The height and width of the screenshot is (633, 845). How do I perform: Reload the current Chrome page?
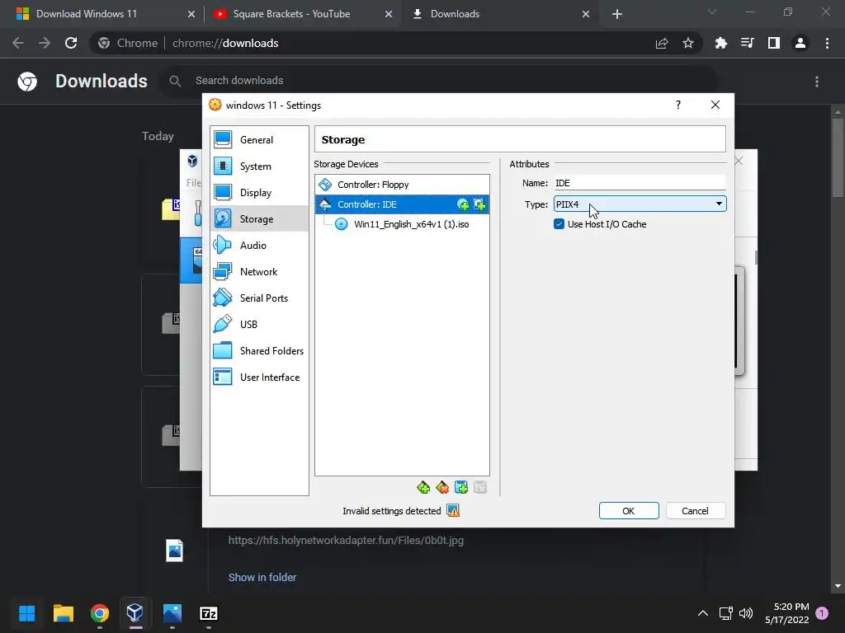click(x=71, y=43)
